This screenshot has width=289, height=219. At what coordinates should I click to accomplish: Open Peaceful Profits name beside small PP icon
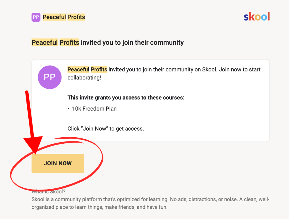[x=64, y=17]
